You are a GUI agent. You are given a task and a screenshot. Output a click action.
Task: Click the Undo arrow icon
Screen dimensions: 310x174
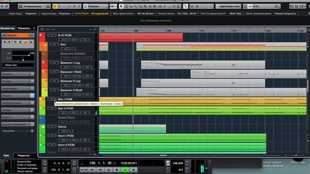click(x=2, y=6)
